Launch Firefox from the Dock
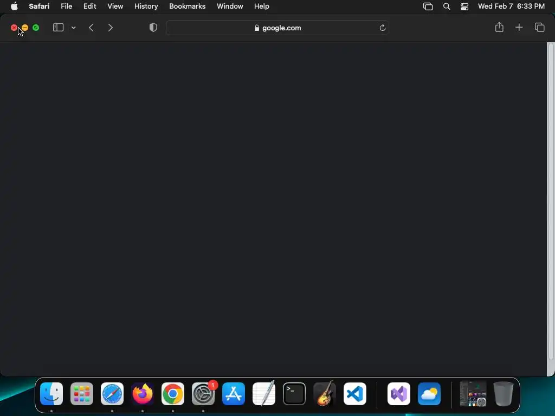Viewport: 555px width, 416px height. 143,394
